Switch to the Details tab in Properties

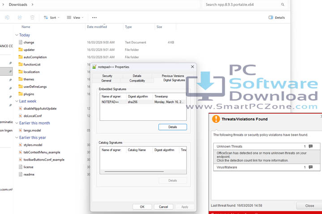point(137,76)
